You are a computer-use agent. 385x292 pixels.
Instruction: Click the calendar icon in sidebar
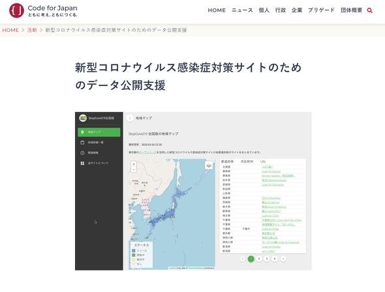pos(82,143)
